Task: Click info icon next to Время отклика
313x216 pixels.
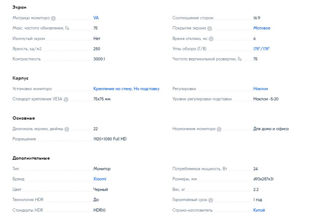Action: click(211, 39)
